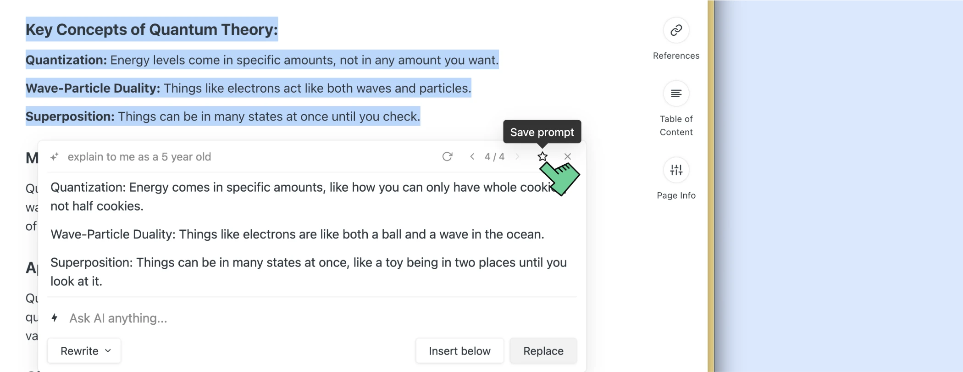The height and width of the screenshot is (372, 963).
Task: Regenerate the AI response
Action: pos(447,157)
